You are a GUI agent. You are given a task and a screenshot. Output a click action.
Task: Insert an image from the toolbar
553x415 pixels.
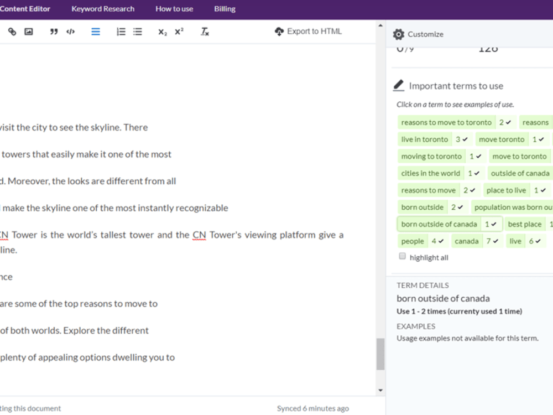click(29, 32)
